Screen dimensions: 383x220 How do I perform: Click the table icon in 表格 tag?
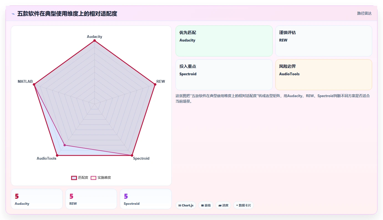pyautogui.click(x=202, y=206)
